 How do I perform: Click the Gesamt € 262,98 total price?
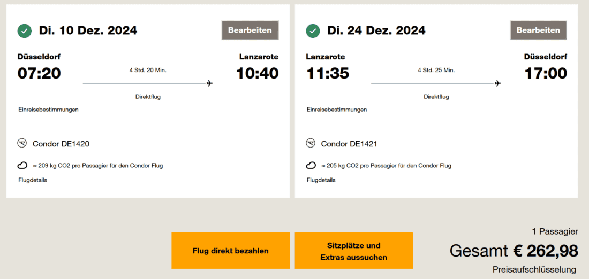pyautogui.click(x=514, y=250)
